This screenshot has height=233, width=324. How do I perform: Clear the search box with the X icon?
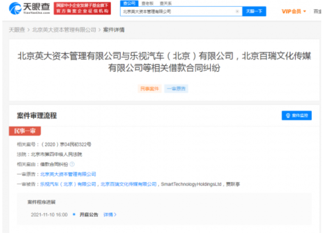pos(237,12)
